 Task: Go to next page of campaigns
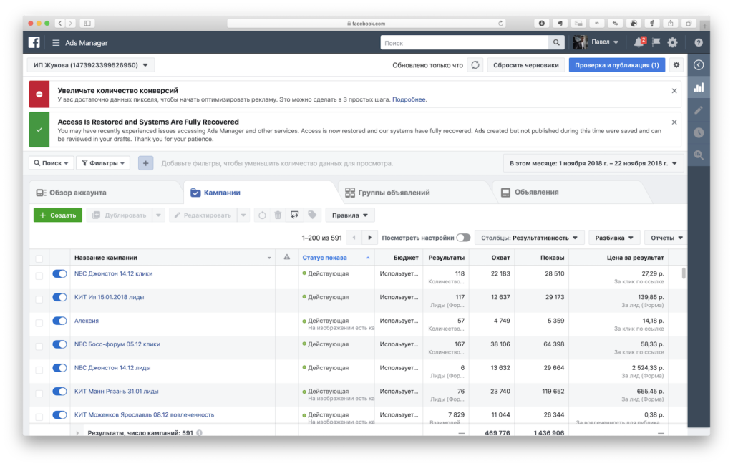(370, 238)
